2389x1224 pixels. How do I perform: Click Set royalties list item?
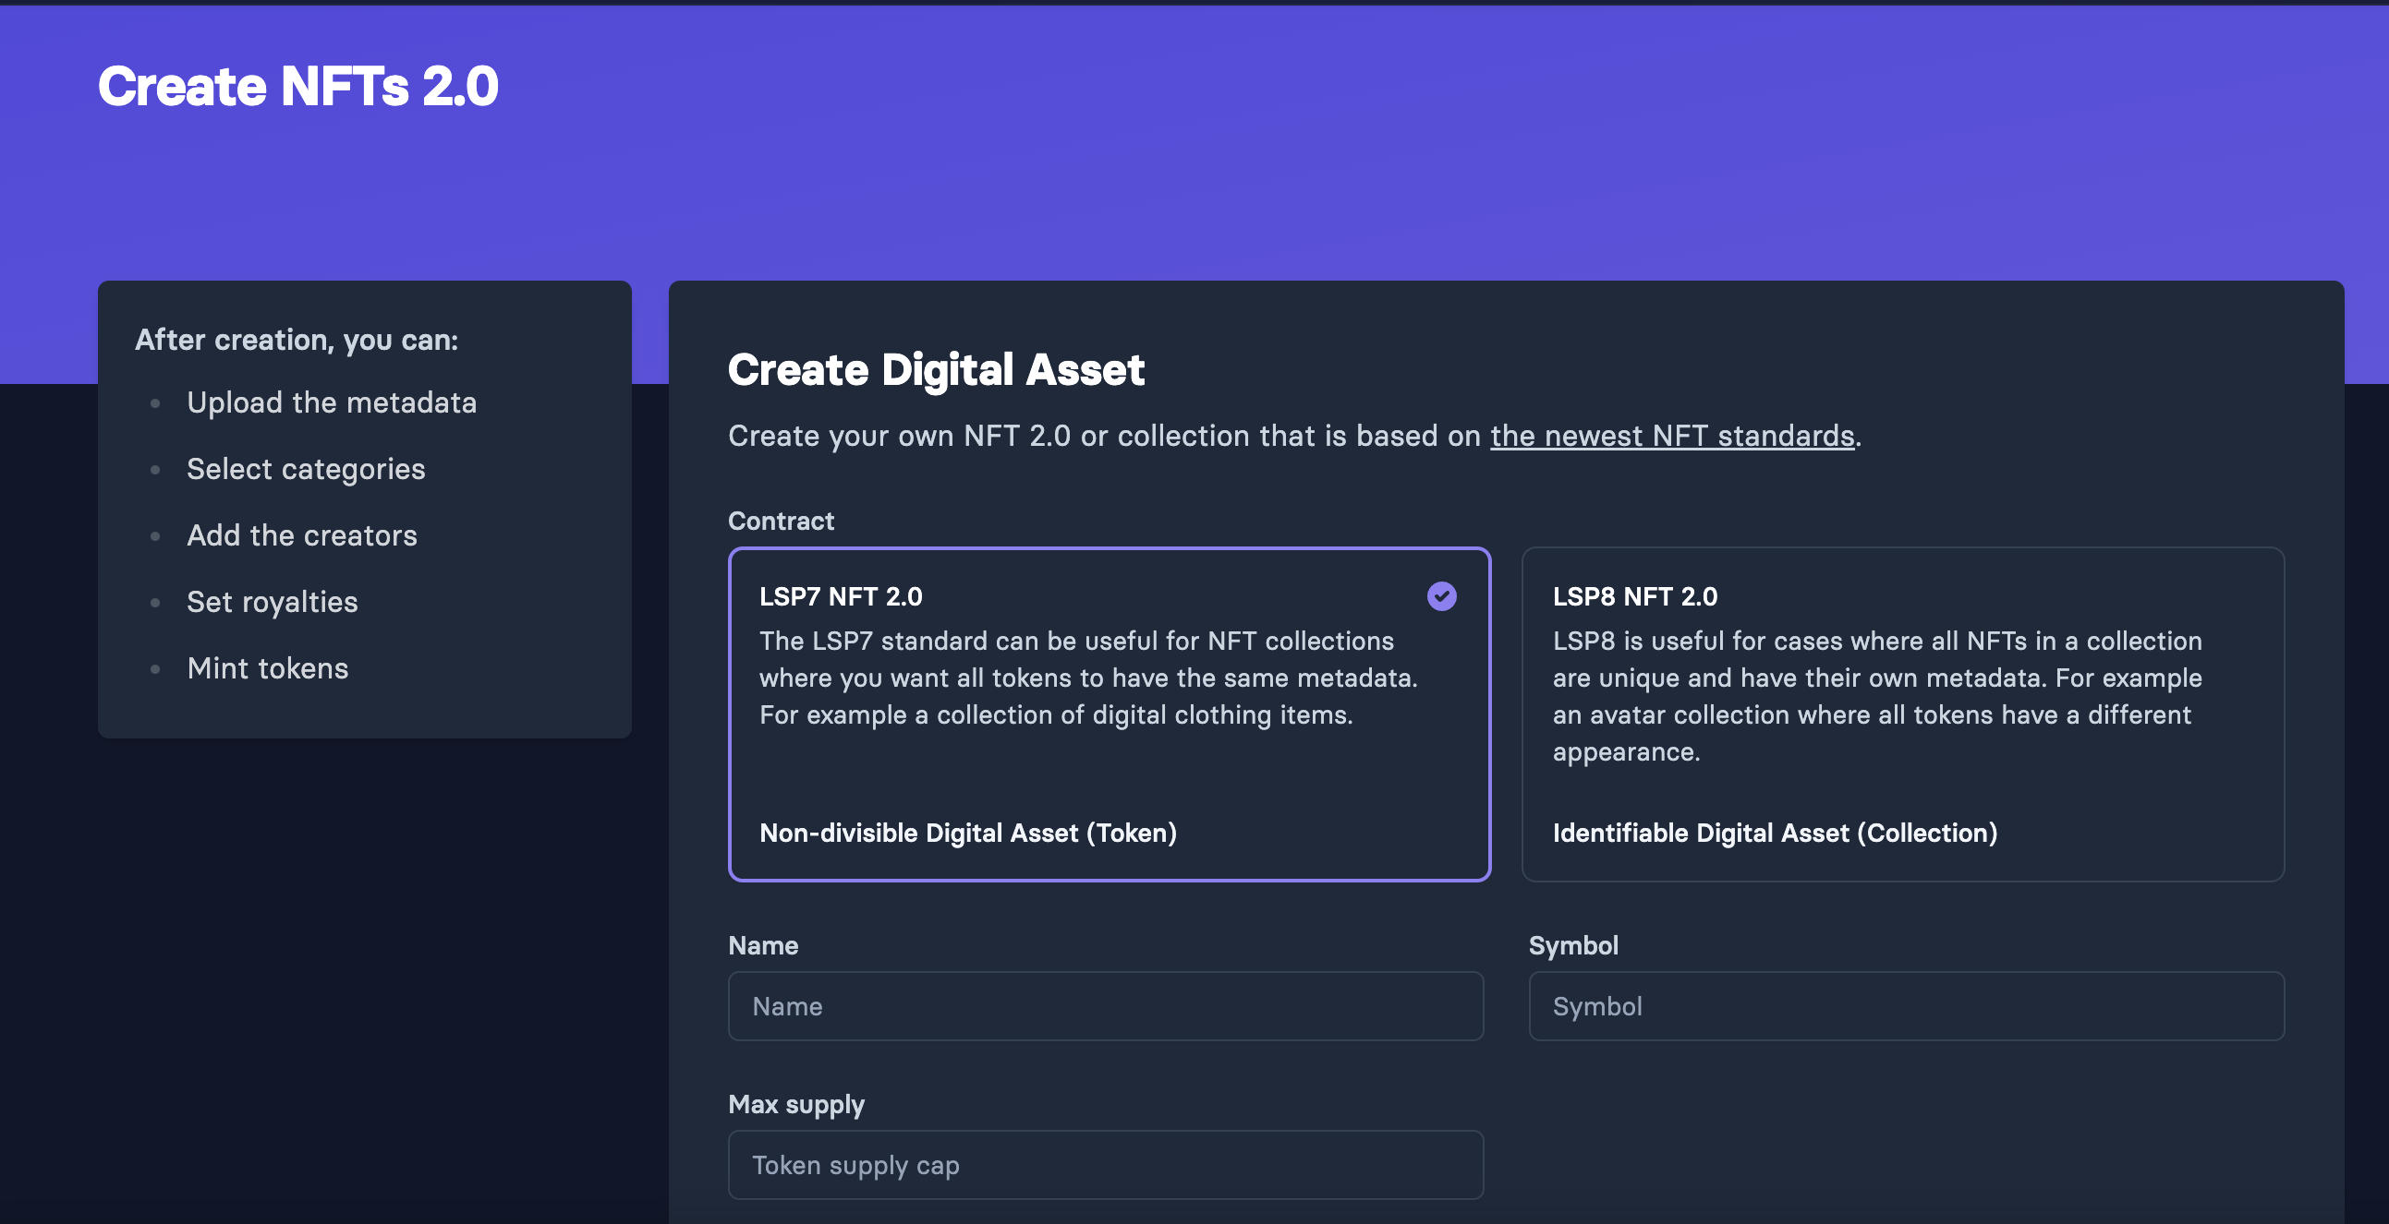coord(272,602)
